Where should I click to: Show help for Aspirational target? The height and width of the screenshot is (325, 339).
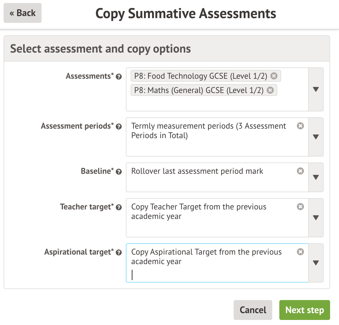tap(119, 253)
